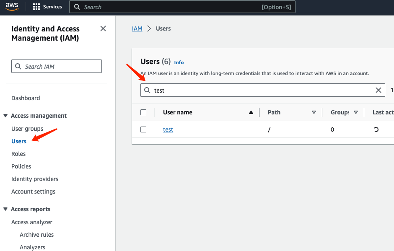Click the Users breadcrumb text
This screenshot has width=394, height=251.
click(x=163, y=28)
